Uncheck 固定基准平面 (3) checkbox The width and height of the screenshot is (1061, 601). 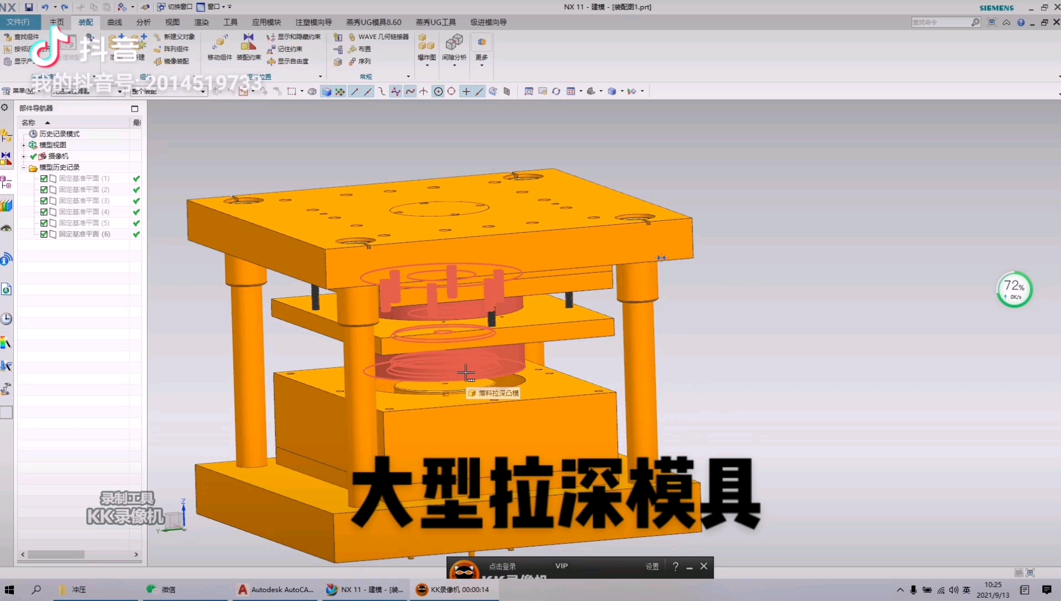pyautogui.click(x=44, y=201)
